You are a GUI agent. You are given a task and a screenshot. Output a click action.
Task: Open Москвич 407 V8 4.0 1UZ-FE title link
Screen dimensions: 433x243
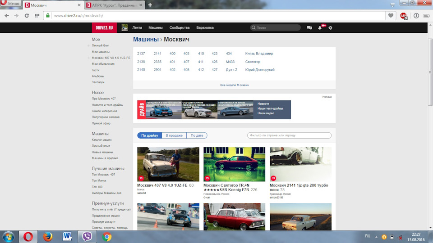pyautogui.click(x=162, y=185)
